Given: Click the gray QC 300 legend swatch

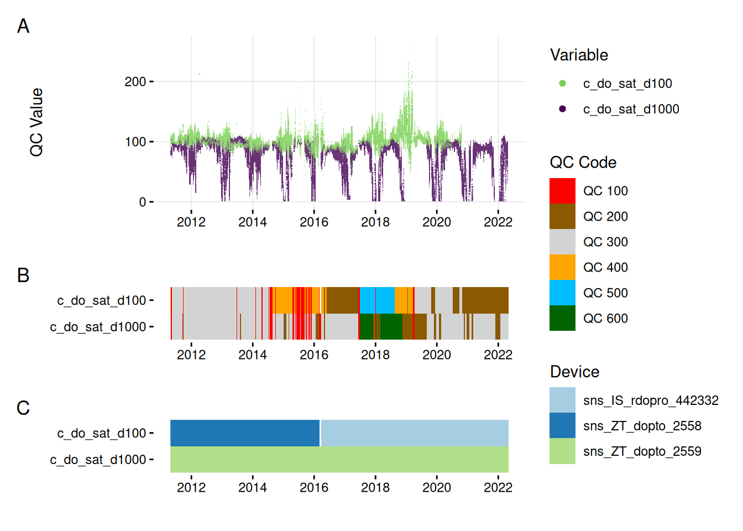Looking at the screenshot, I should click(x=562, y=242).
